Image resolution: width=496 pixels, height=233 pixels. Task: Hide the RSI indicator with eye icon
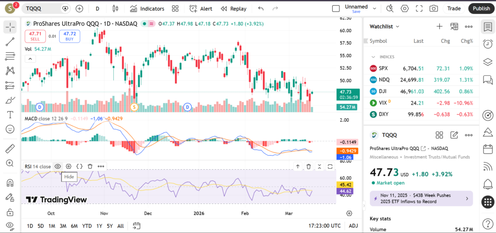pos(58,166)
